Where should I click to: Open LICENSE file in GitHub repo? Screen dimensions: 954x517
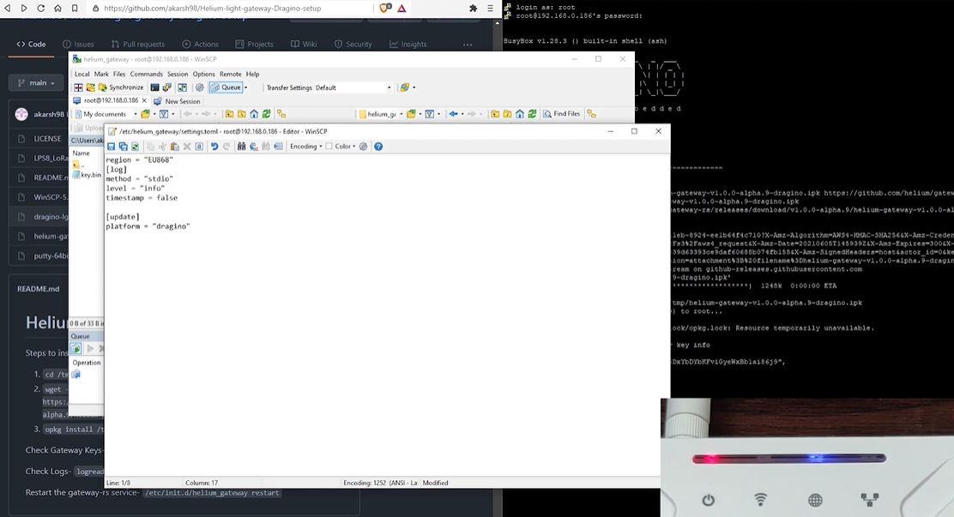(47, 139)
